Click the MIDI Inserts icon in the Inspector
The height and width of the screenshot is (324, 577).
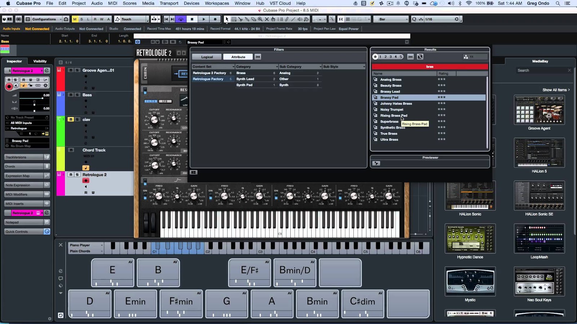point(46,203)
